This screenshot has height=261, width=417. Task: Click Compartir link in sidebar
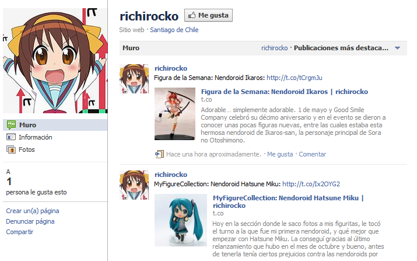pos(20,232)
